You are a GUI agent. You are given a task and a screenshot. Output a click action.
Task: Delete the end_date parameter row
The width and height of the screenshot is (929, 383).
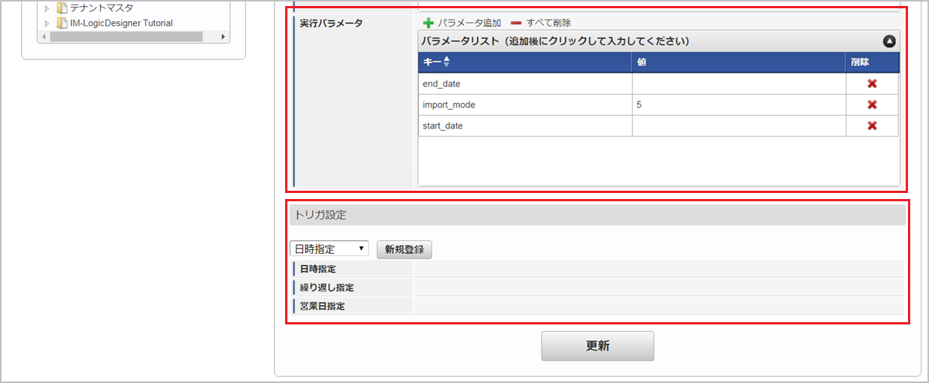click(x=872, y=83)
